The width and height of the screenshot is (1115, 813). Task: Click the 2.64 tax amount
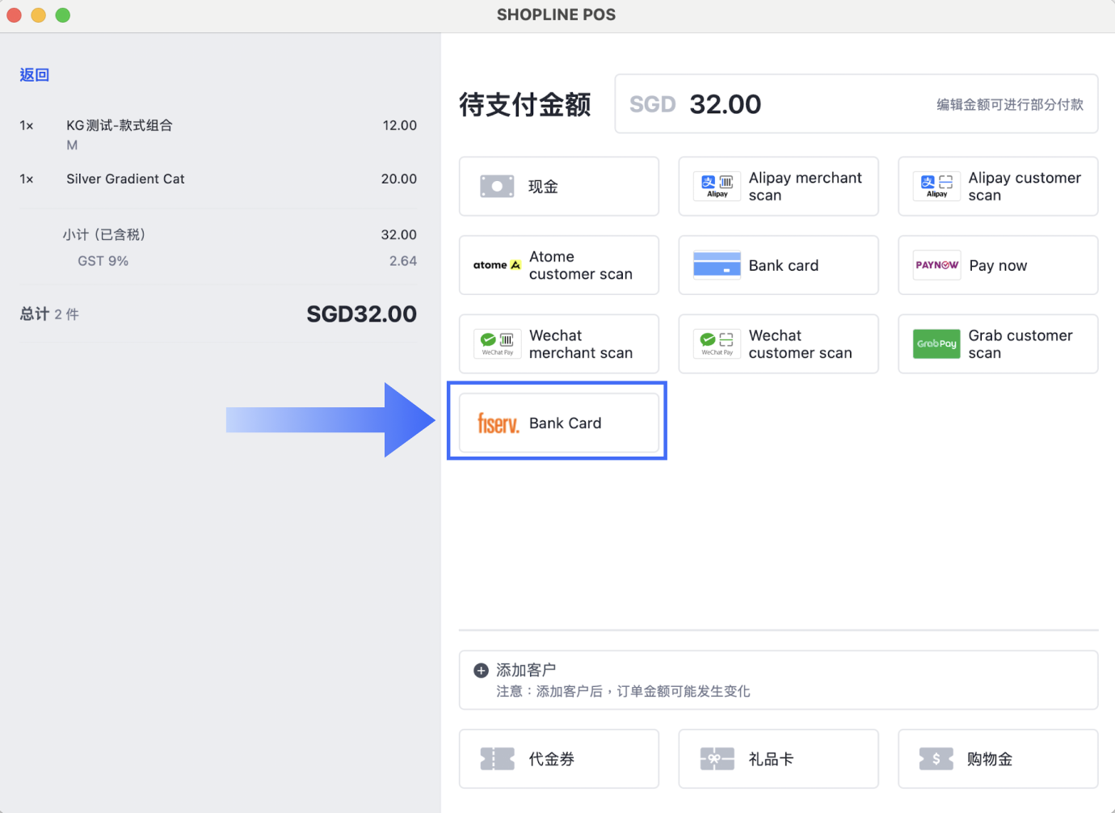403,261
